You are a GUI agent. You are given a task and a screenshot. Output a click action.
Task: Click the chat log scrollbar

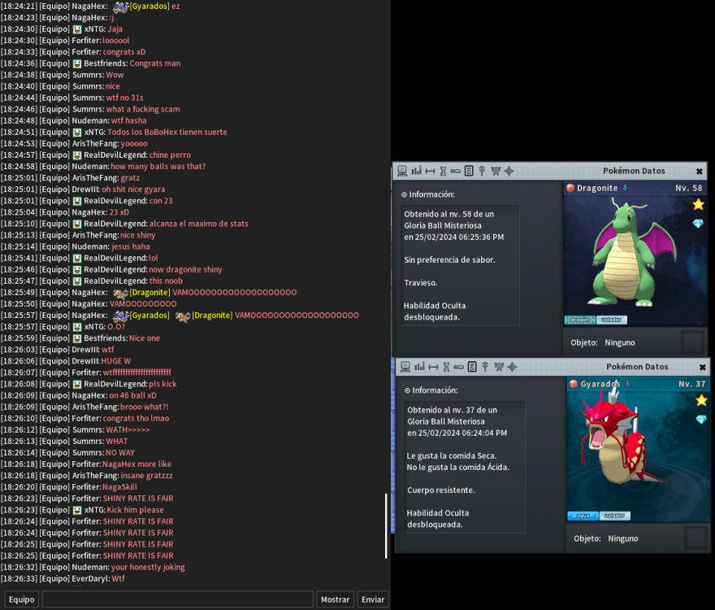tap(386, 525)
